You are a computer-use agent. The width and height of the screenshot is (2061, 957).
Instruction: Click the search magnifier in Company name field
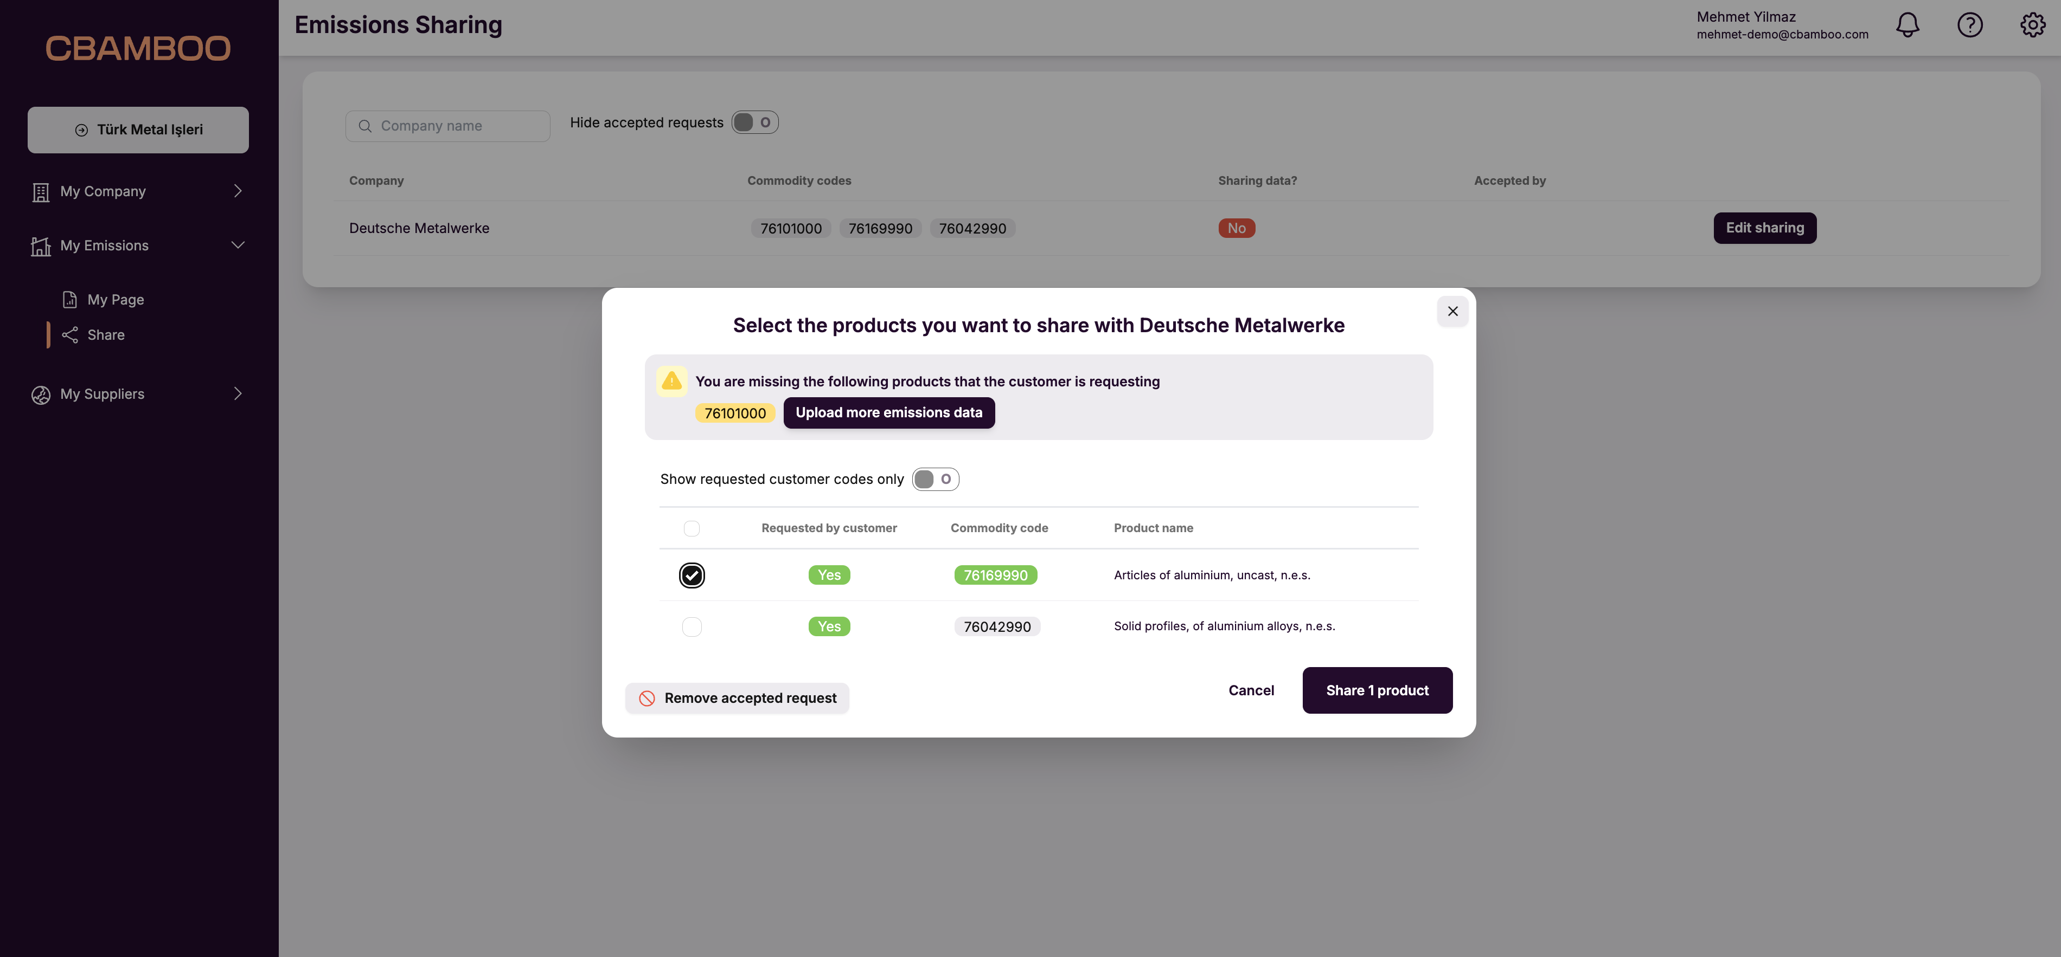point(366,126)
